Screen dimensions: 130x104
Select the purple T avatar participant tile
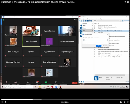click(49, 41)
